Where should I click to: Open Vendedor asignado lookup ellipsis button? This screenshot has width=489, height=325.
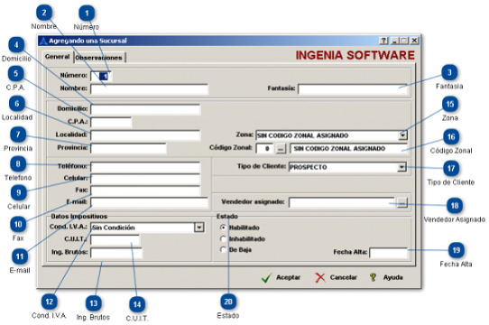click(402, 203)
